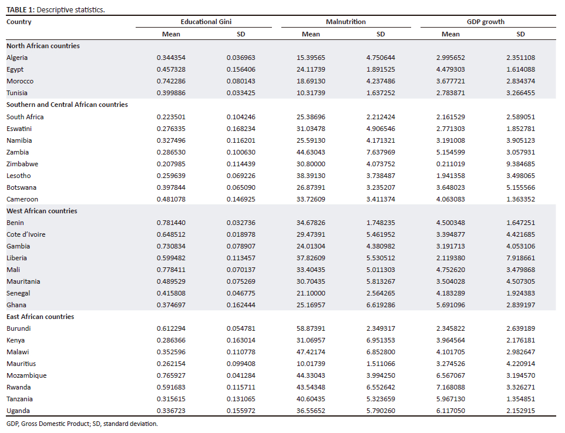565x433 pixels.
Task: Click Burundi's malnutrition mean value 58.87391
Action: tap(311, 328)
